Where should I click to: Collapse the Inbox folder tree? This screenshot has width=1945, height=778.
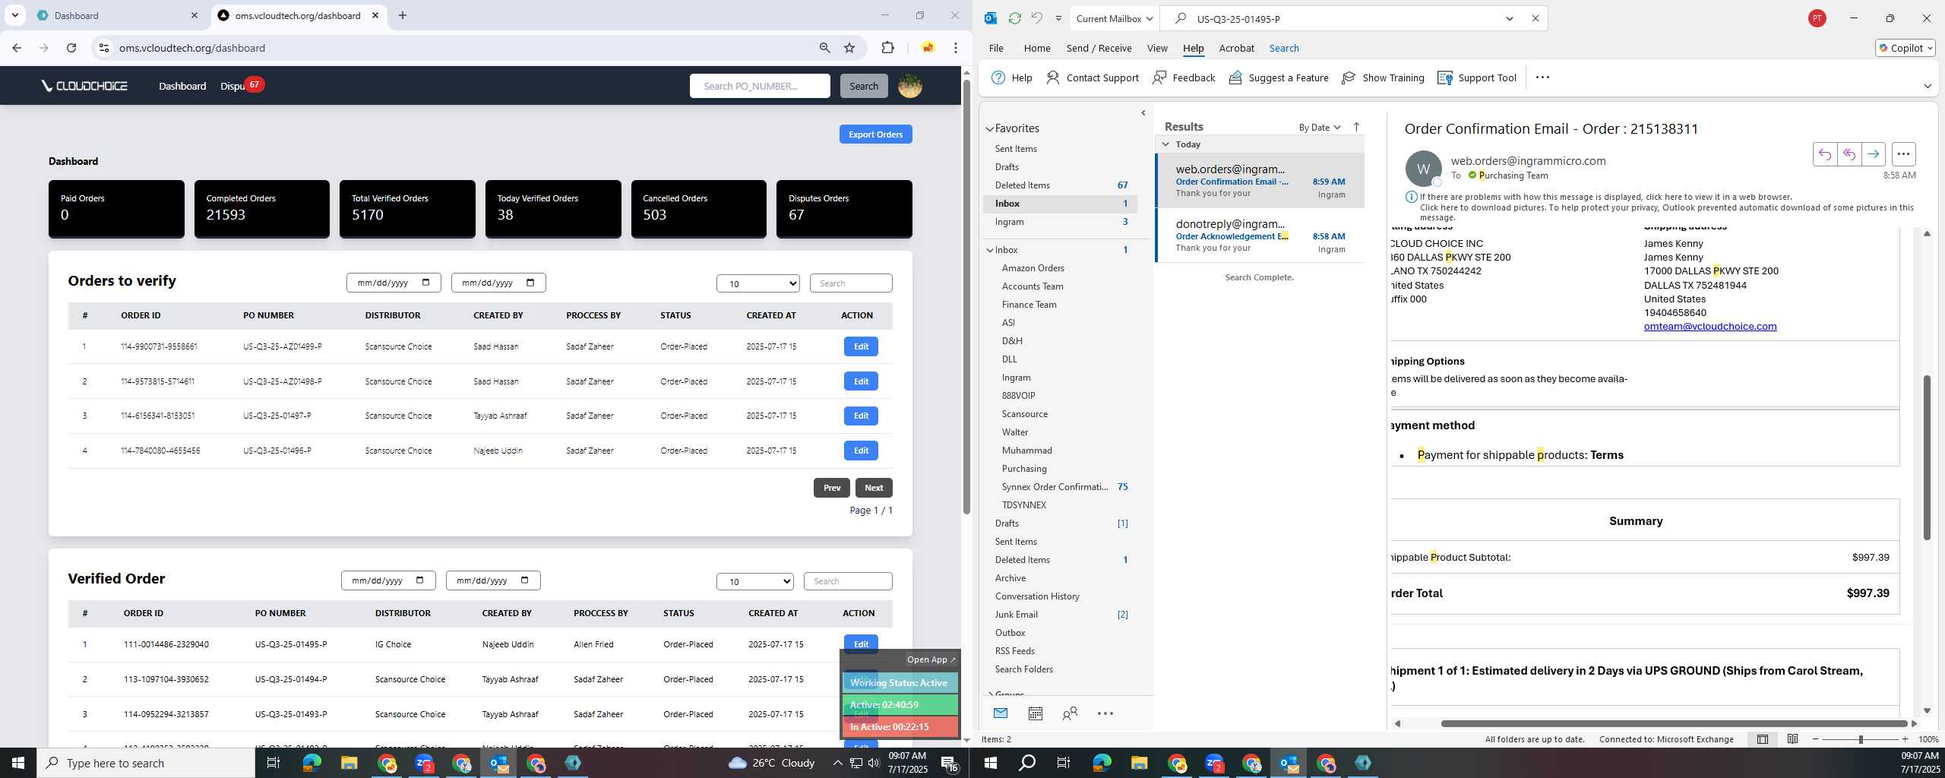point(990,250)
